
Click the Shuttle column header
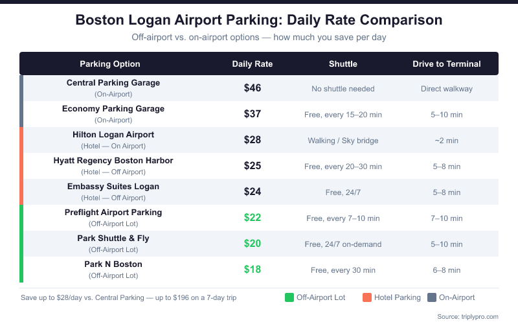[x=343, y=64]
